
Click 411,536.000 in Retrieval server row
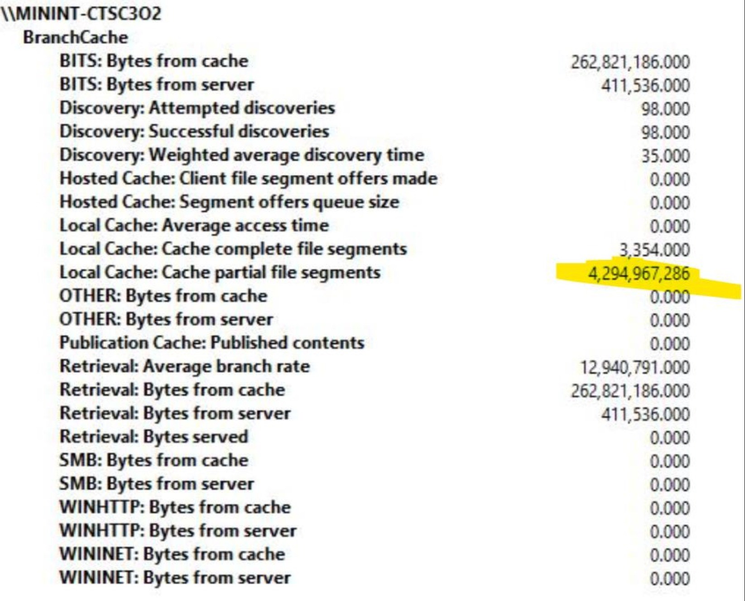[646, 415]
